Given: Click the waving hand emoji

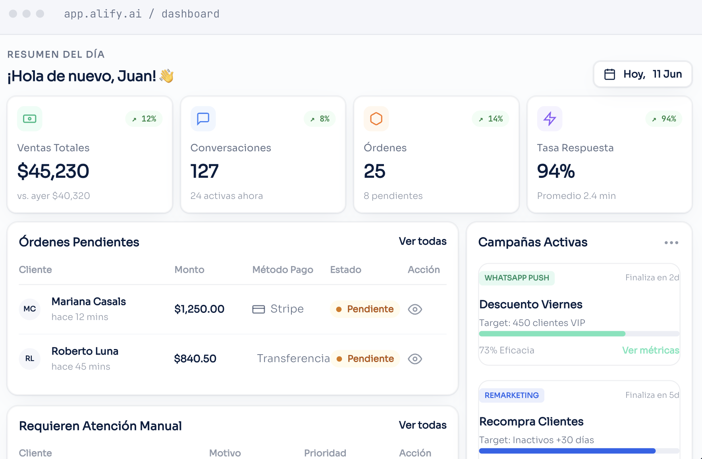Looking at the screenshot, I should [167, 76].
